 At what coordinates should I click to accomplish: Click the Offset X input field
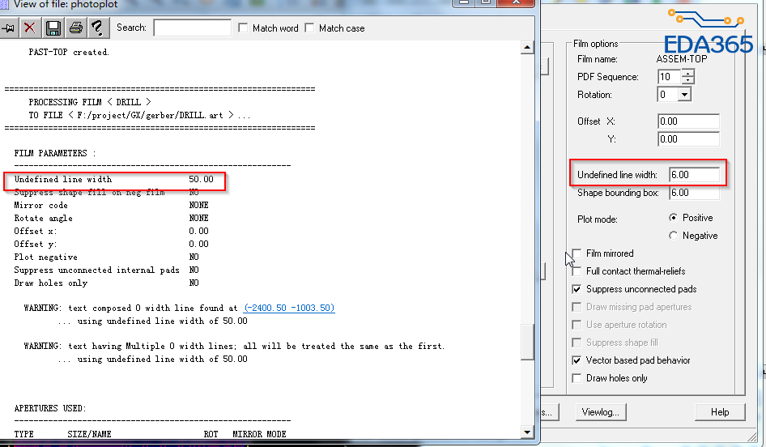coord(688,121)
